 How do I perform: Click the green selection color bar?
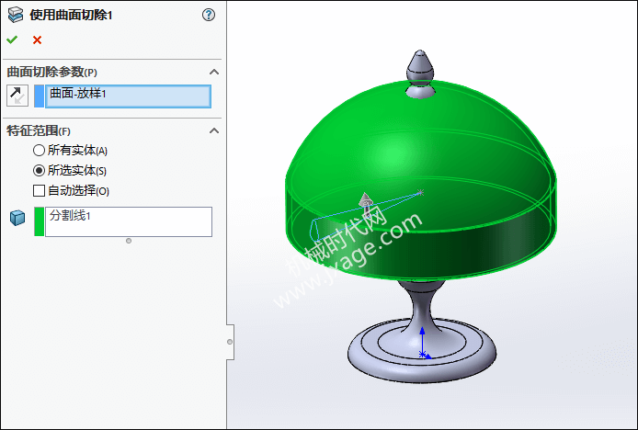coord(39,221)
